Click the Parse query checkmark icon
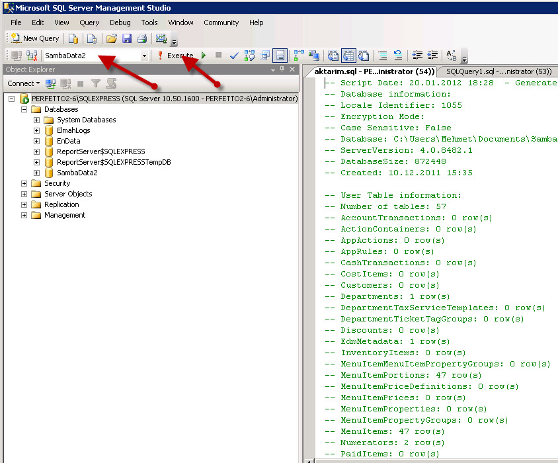The image size is (558, 463). pos(233,56)
